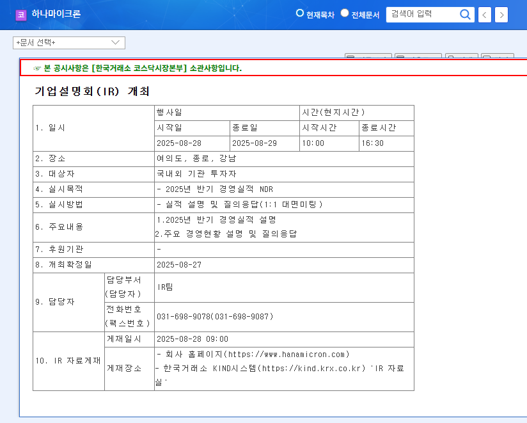Click the 시작일 column header

tap(192, 128)
